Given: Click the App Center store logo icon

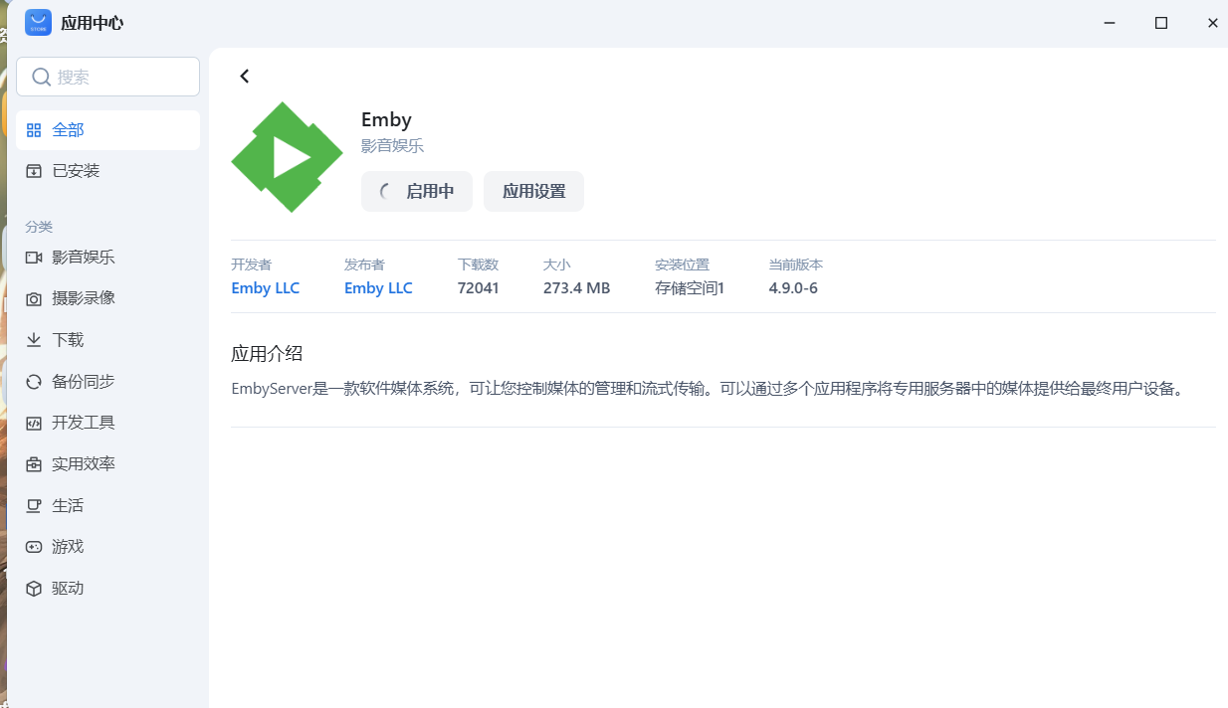Looking at the screenshot, I should click(38, 23).
